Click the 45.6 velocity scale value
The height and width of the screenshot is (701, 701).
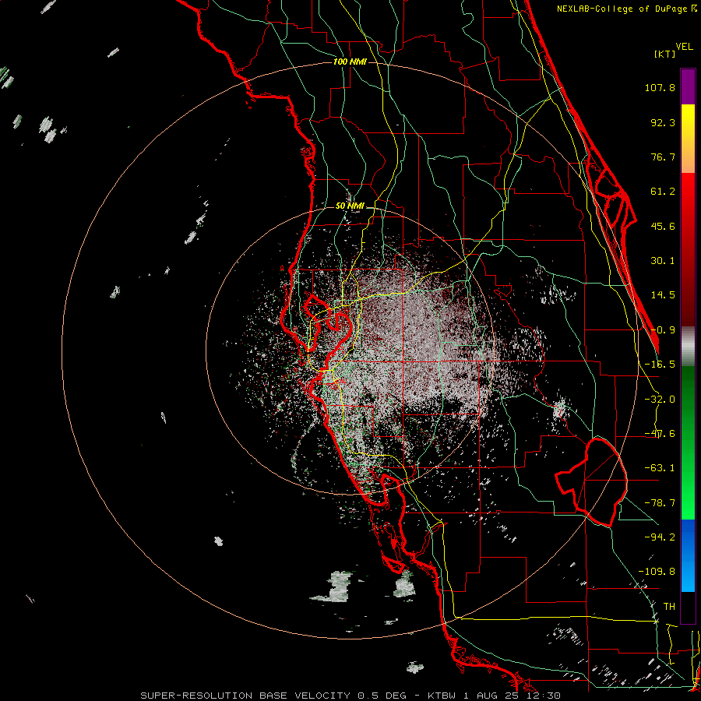[663, 226]
